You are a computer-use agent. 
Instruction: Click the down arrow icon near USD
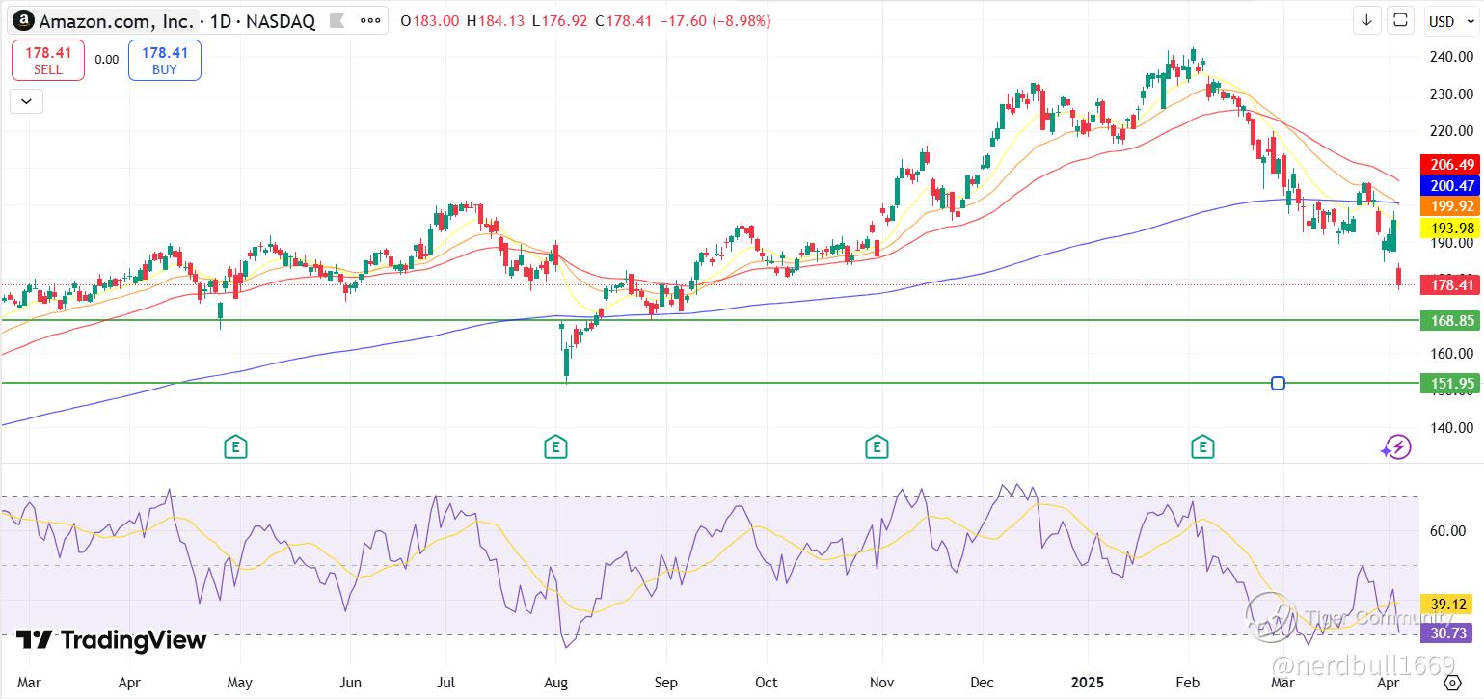click(1367, 20)
